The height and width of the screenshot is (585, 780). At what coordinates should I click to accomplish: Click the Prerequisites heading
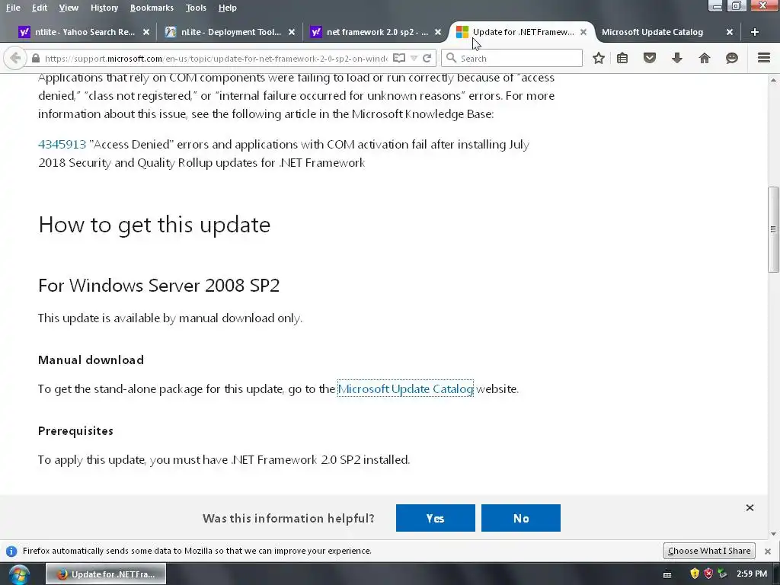(75, 431)
